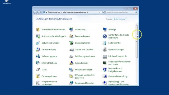Click the Problembehandlung icon
169x95 pixels.
tap(105, 76)
